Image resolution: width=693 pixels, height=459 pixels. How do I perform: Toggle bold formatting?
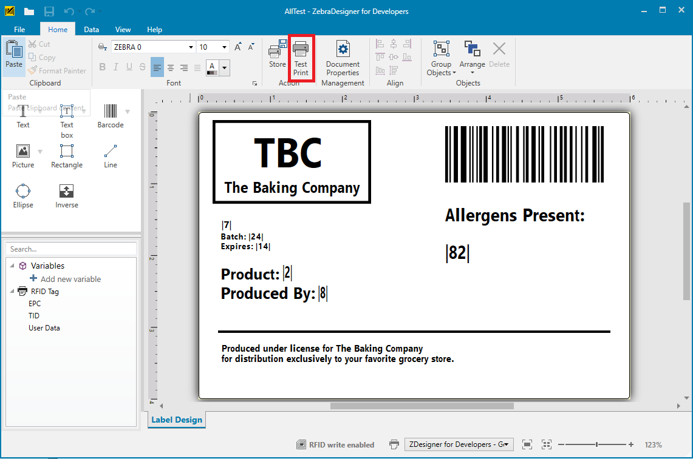click(x=102, y=67)
